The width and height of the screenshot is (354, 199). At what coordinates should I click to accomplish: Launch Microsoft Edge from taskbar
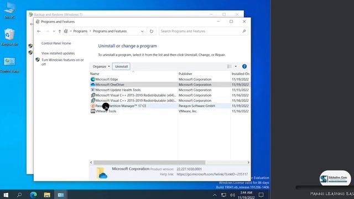click(33, 195)
